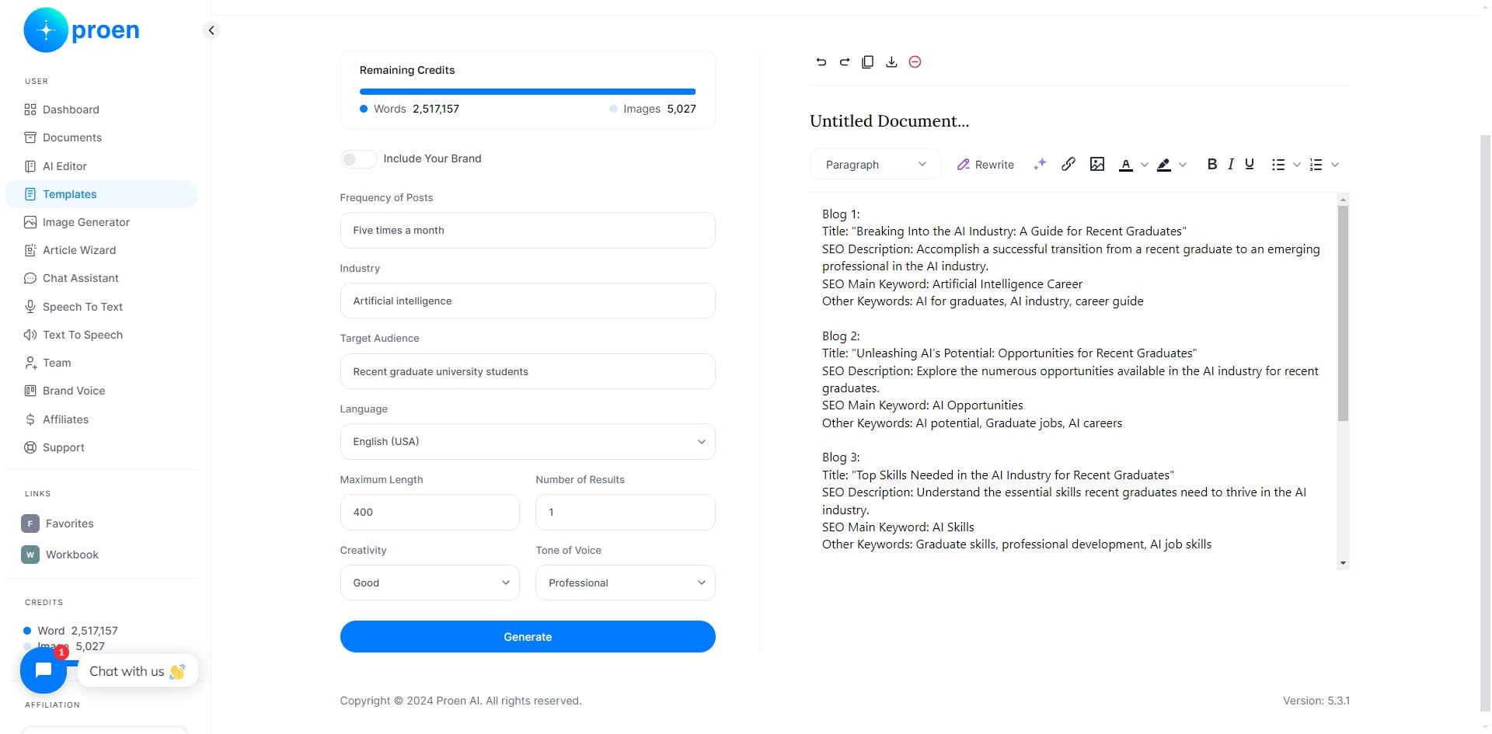
Task: Toggle underline formatting in the editor
Action: click(1250, 164)
